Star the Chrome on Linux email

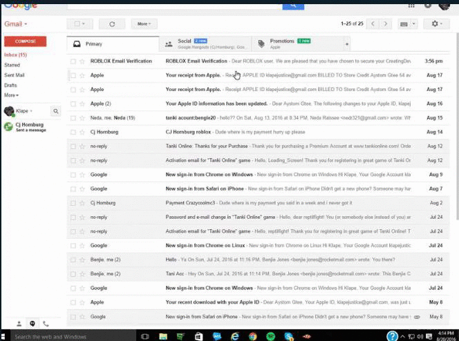point(82,246)
